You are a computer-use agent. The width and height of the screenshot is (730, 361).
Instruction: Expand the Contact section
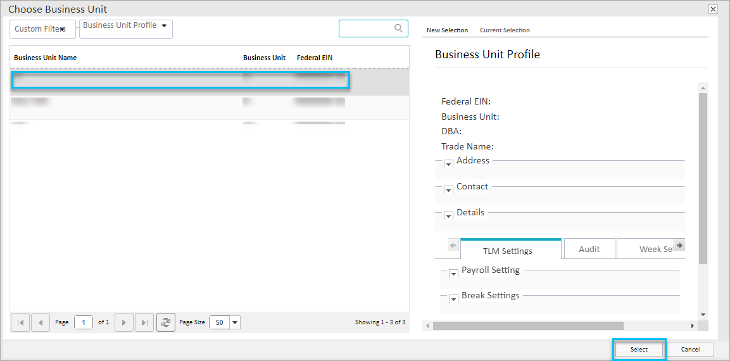pyautogui.click(x=448, y=190)
